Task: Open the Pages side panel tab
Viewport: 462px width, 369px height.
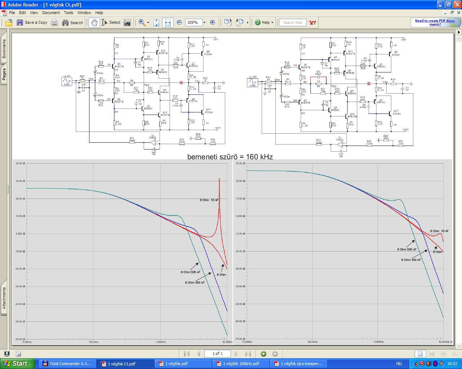Action: click(x=4, y=74)
